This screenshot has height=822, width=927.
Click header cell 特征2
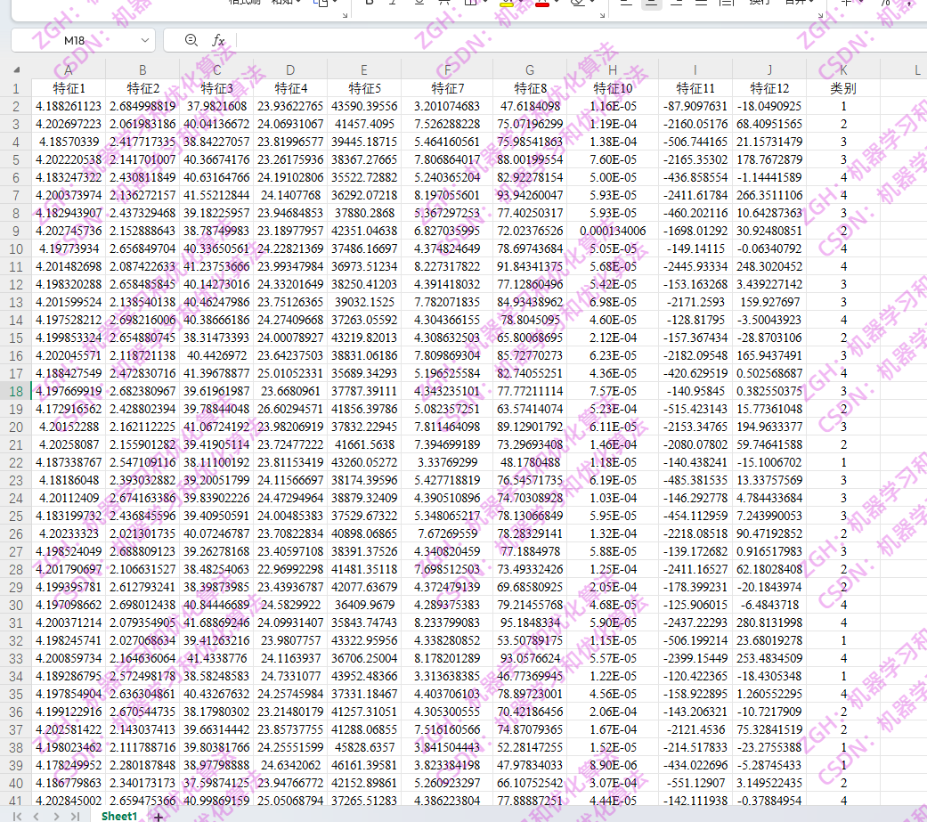tap(142, 88)
